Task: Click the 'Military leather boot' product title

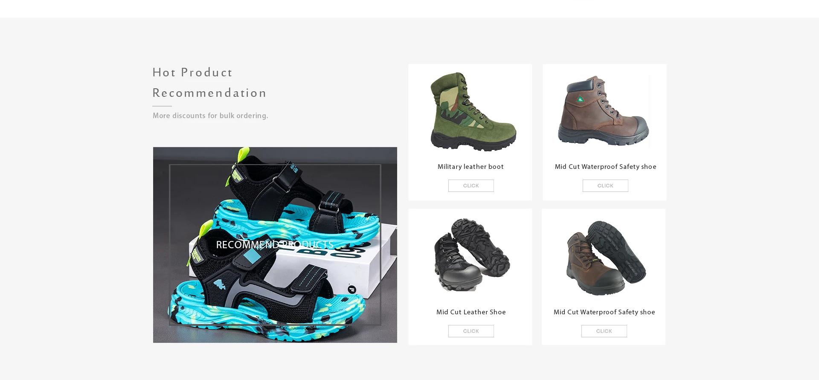Action: pyautogui.click(x=470, y=167)
